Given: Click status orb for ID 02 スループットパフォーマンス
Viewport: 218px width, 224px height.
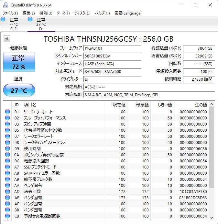Looking at the screenshot, I should [x=7, y=118].
